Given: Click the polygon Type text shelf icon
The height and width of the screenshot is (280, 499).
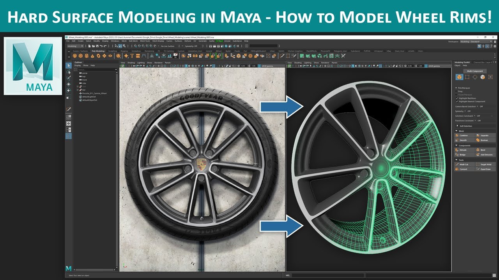Looking at the screenshot, I should pyautogui.click(x=132, y=56).
